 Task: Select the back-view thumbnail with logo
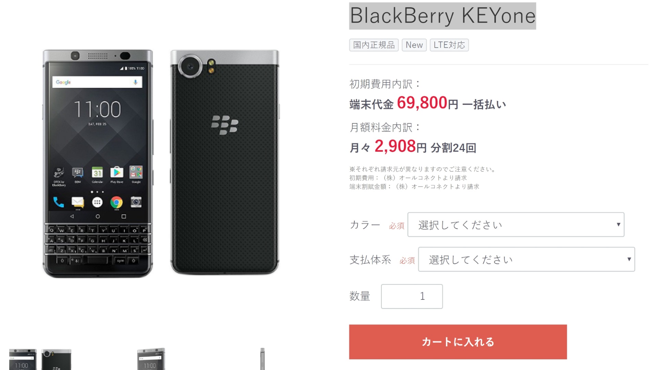point(57,359)
